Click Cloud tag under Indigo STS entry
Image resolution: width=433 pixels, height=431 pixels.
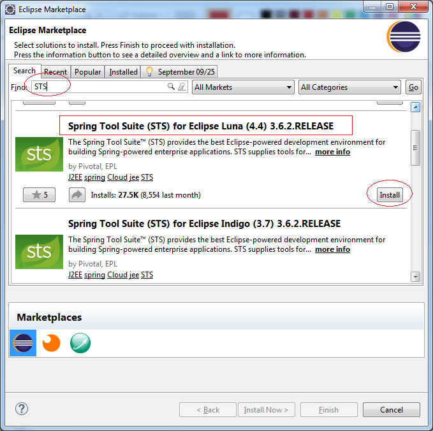click(117, 275)
